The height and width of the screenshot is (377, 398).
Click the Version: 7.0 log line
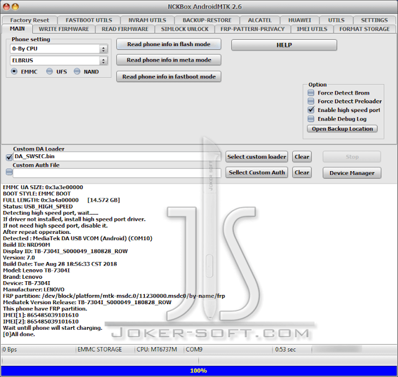click(x=19, y=258)
